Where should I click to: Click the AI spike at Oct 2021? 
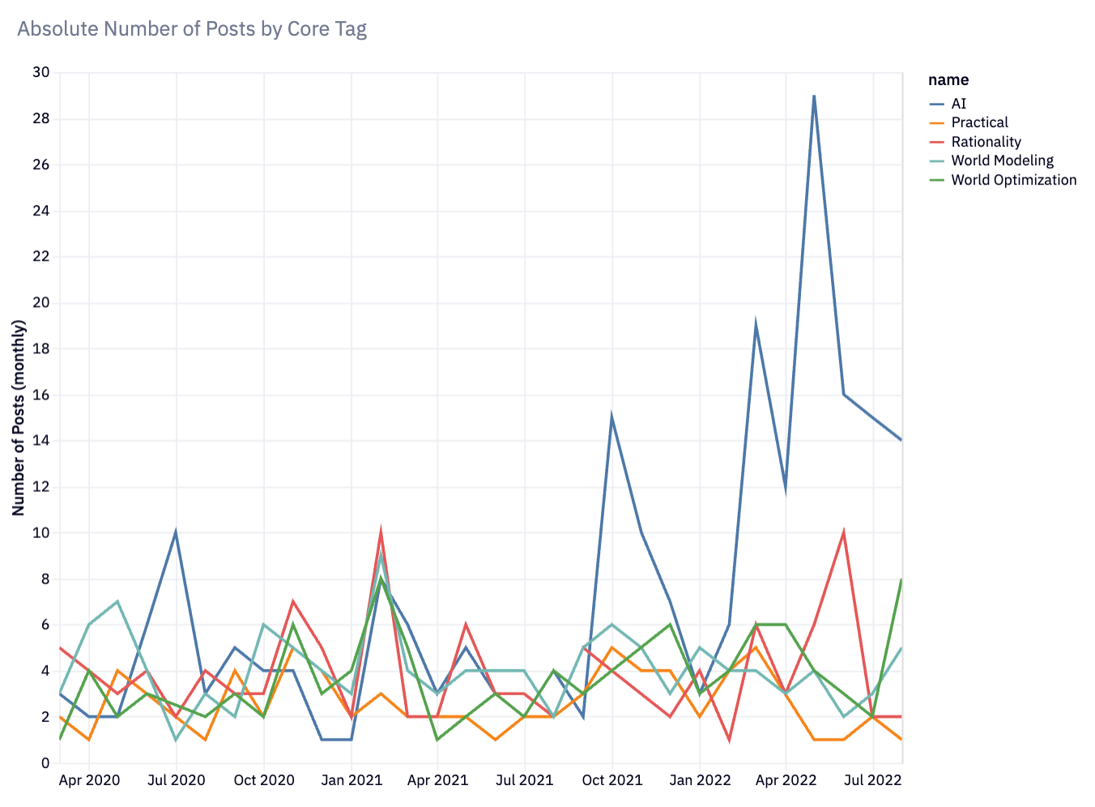pyautogui.click(x=612, y=417)
